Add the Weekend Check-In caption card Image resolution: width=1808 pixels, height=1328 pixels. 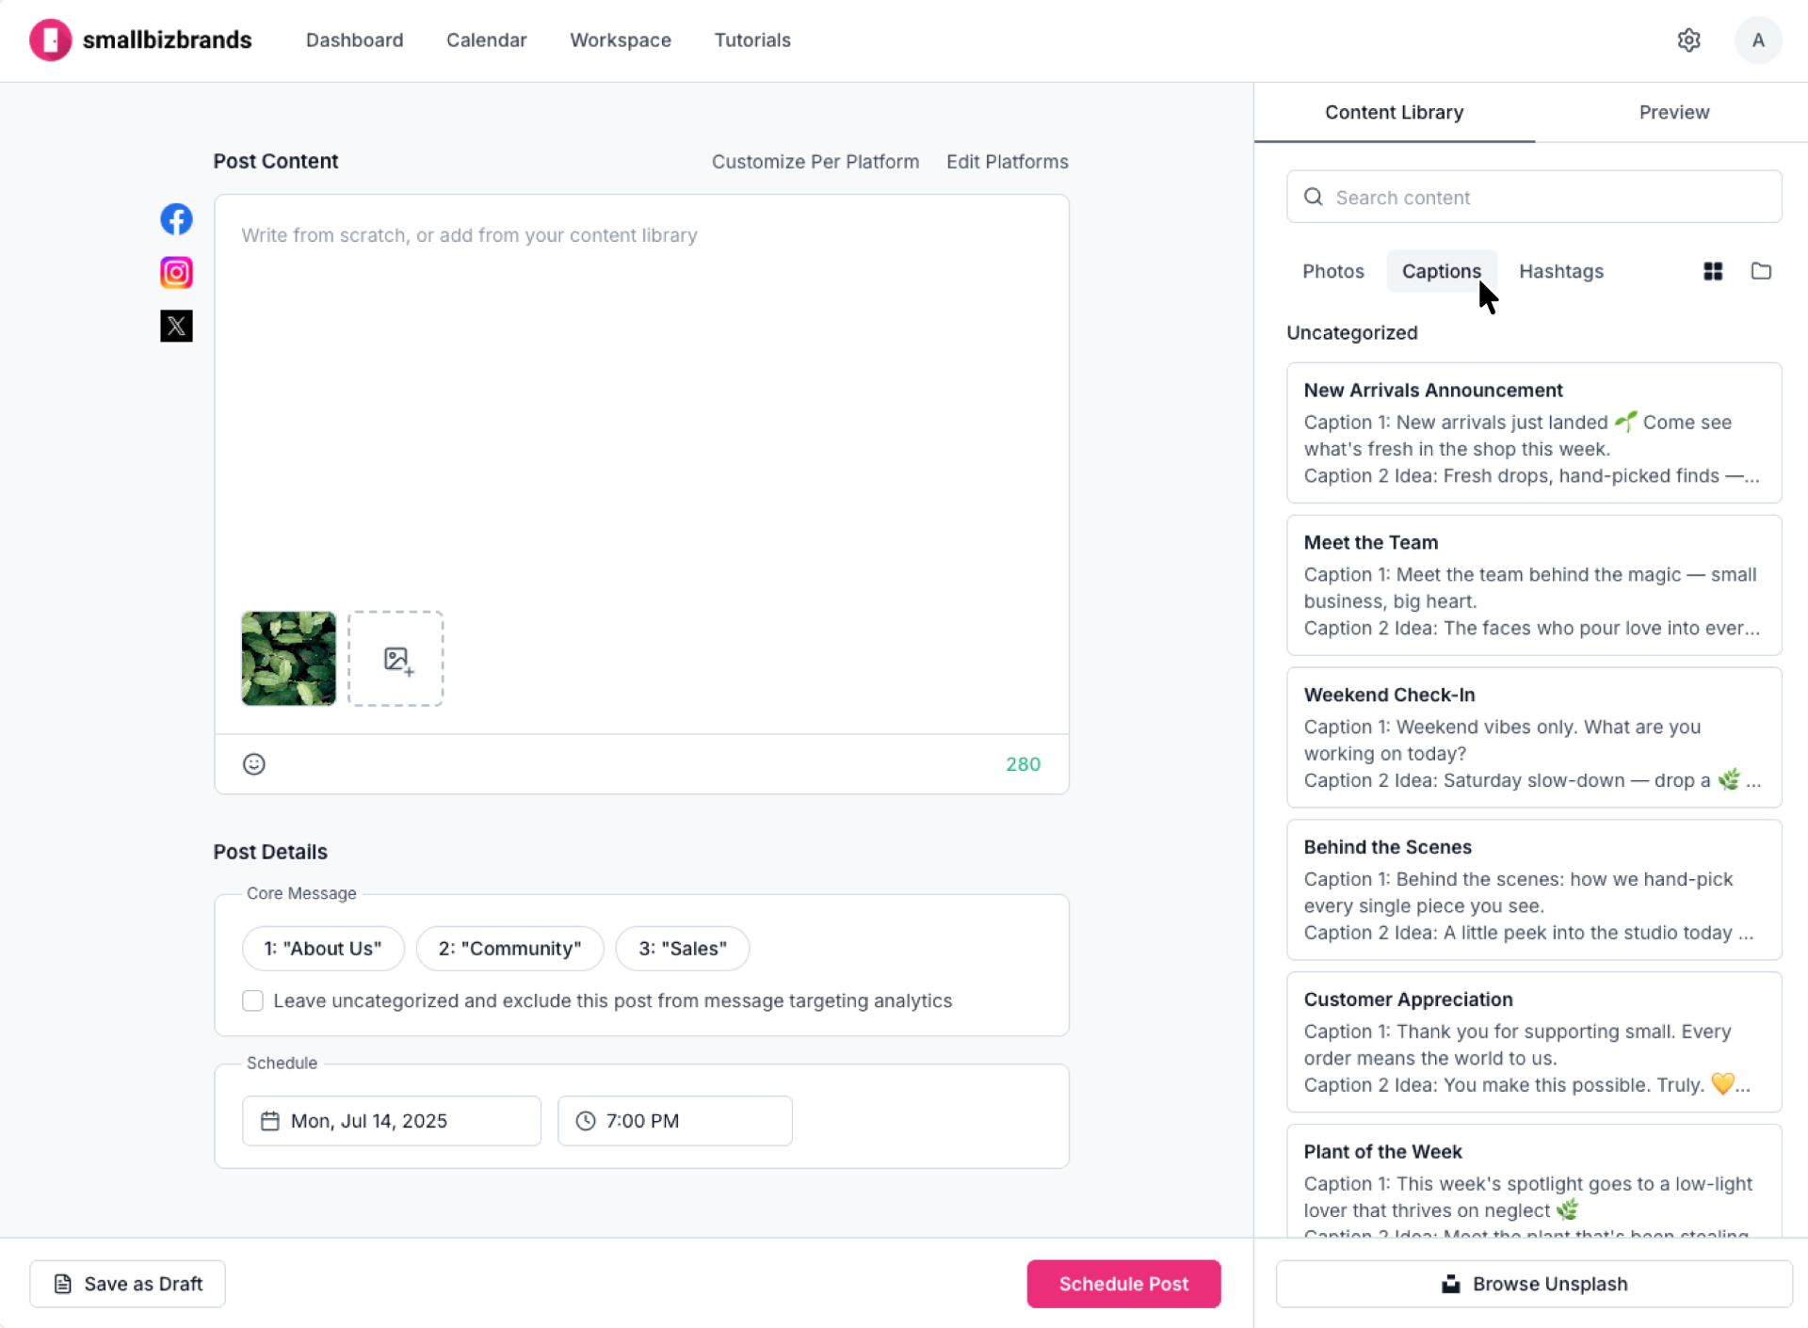[x=1534, y=738]
